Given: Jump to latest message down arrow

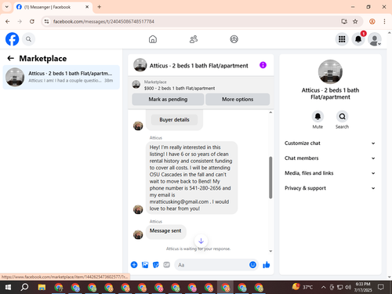Looking at the screenshot, I should [201, 241].
